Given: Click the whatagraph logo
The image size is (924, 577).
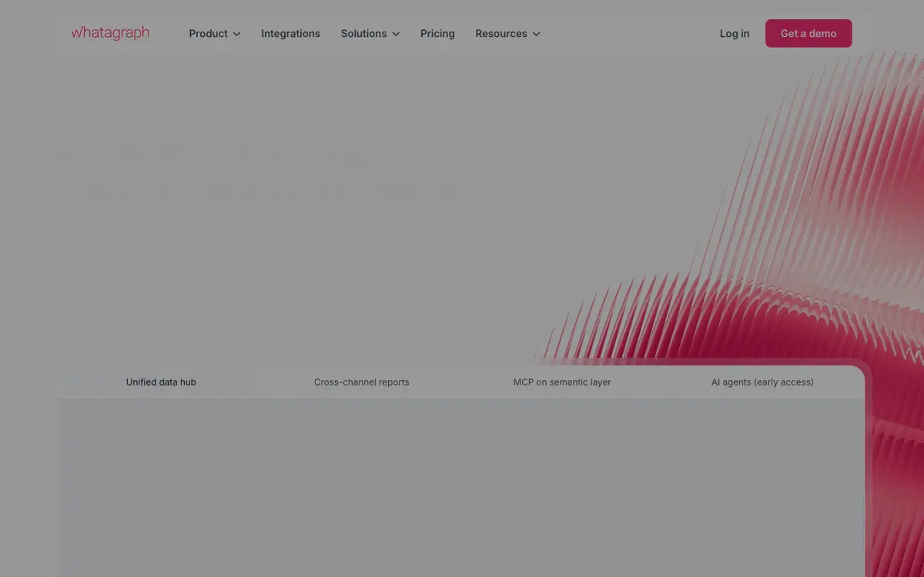Looking at the screenshot, I should 110,33.
